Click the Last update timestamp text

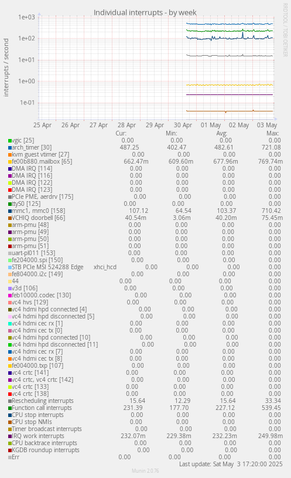(x=231, y=464)
